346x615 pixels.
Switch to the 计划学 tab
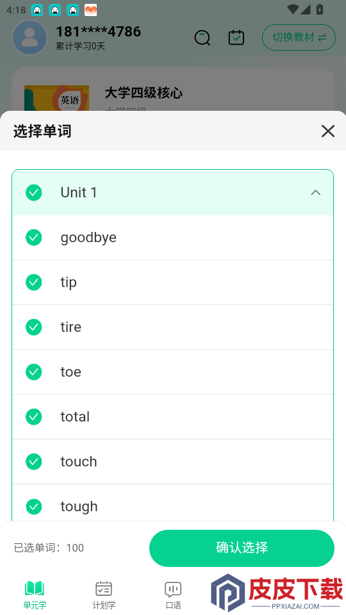[x=104, y=595]
